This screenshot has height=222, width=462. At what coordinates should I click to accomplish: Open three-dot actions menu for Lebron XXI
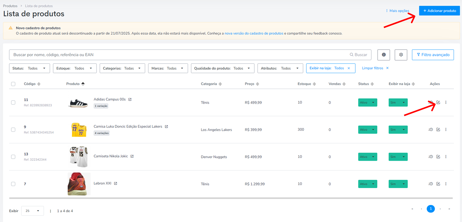[446, 184]
